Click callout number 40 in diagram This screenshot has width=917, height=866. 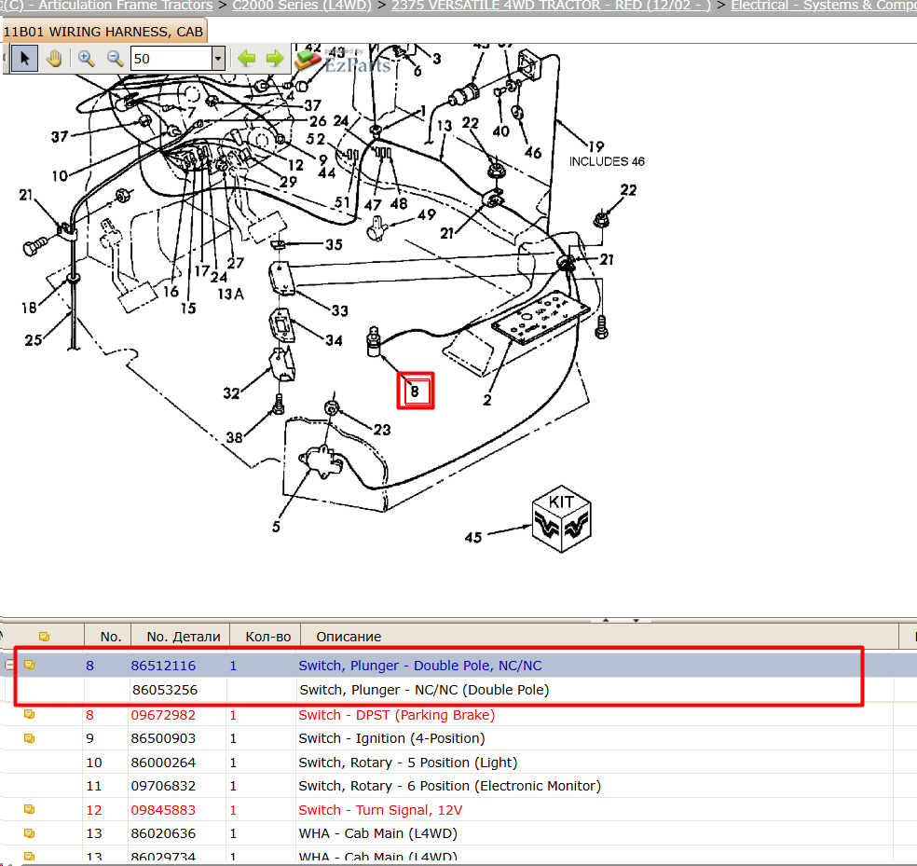(500, 131)
